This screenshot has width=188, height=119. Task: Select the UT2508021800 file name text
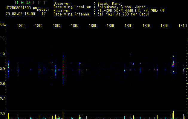(22, 8)
